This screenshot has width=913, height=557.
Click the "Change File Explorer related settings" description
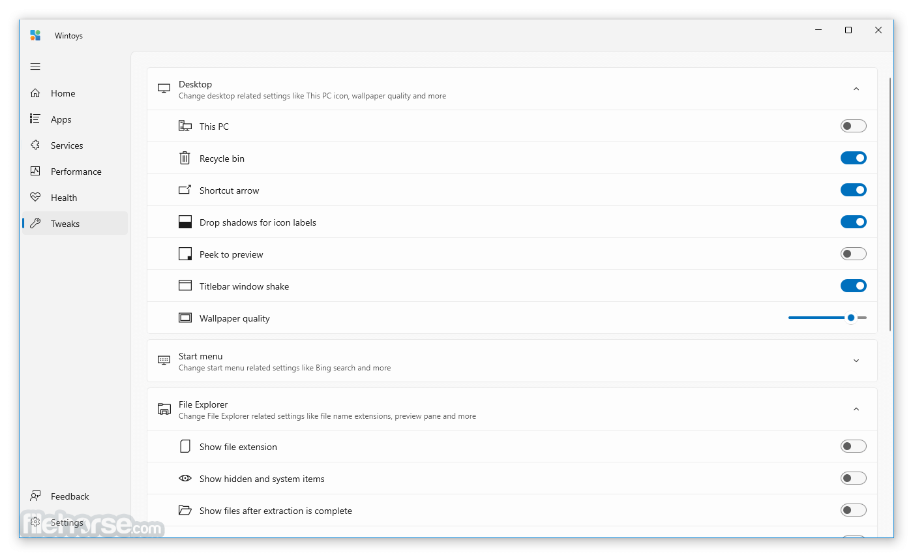pos(327,416)
